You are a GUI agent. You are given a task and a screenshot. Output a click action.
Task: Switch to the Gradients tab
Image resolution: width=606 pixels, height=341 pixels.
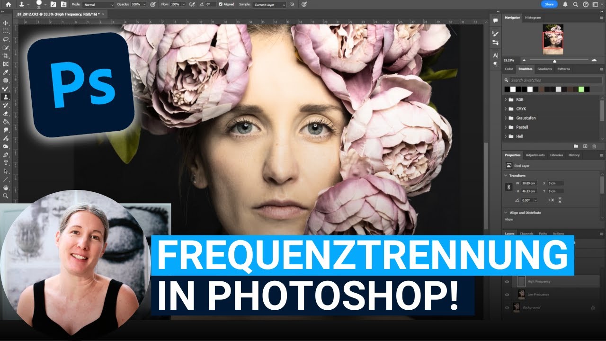click(x=544, y=69)
